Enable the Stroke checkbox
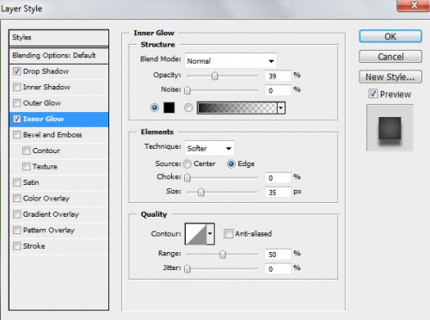The width and height of the screenshot is (430, 320). [x=17, y=246]
